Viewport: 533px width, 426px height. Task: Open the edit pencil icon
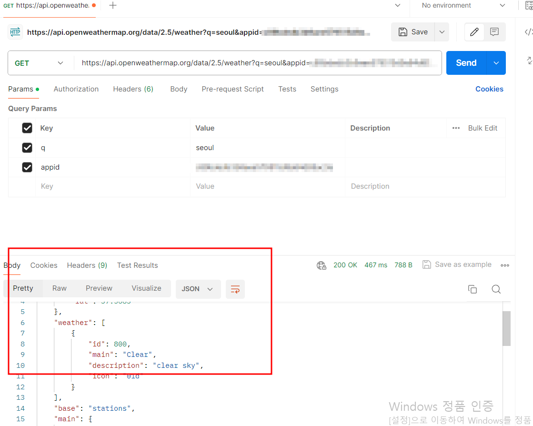point(474,32)
